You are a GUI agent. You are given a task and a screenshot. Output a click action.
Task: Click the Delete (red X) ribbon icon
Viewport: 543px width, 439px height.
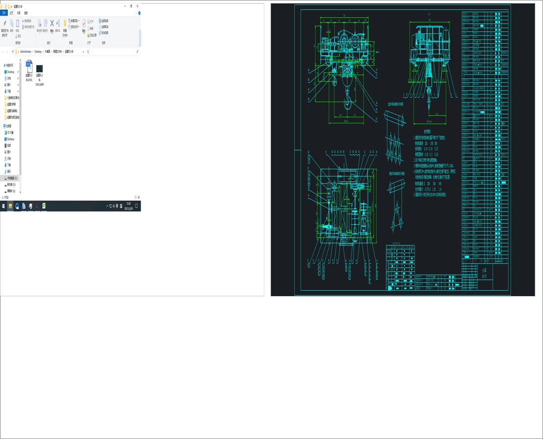51,23
